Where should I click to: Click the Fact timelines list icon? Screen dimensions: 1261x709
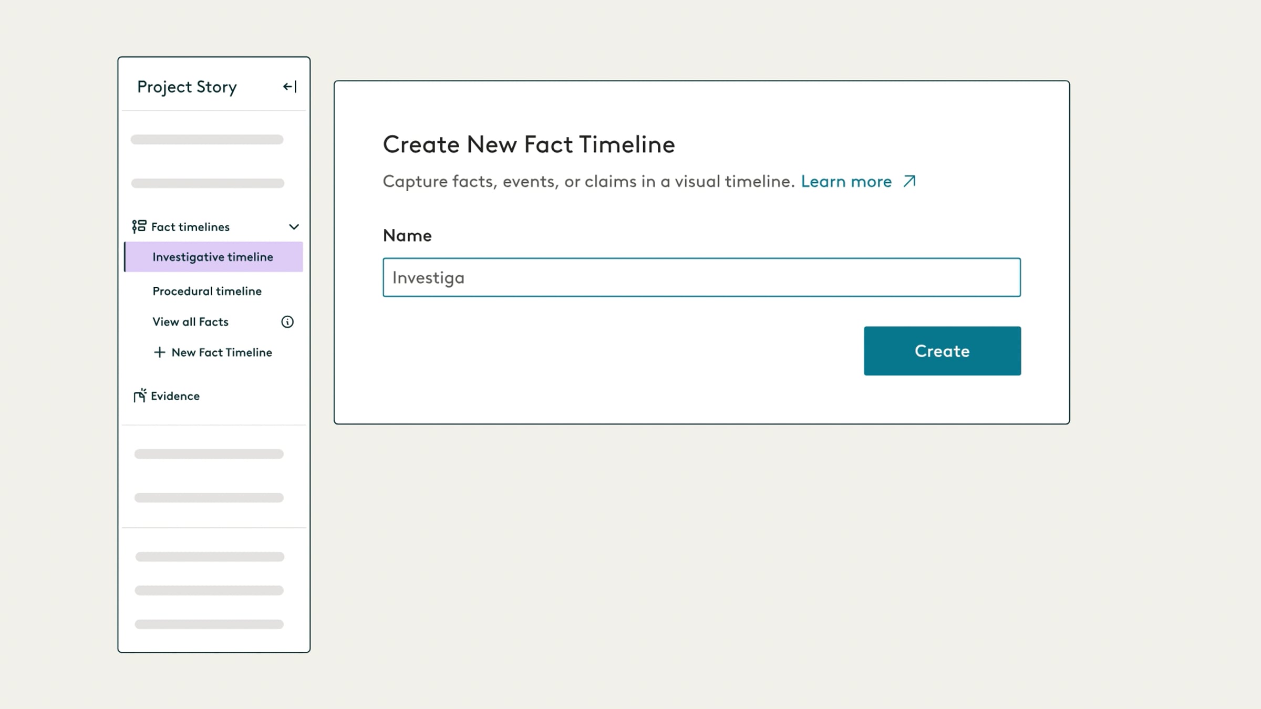[x=139, y=226]
